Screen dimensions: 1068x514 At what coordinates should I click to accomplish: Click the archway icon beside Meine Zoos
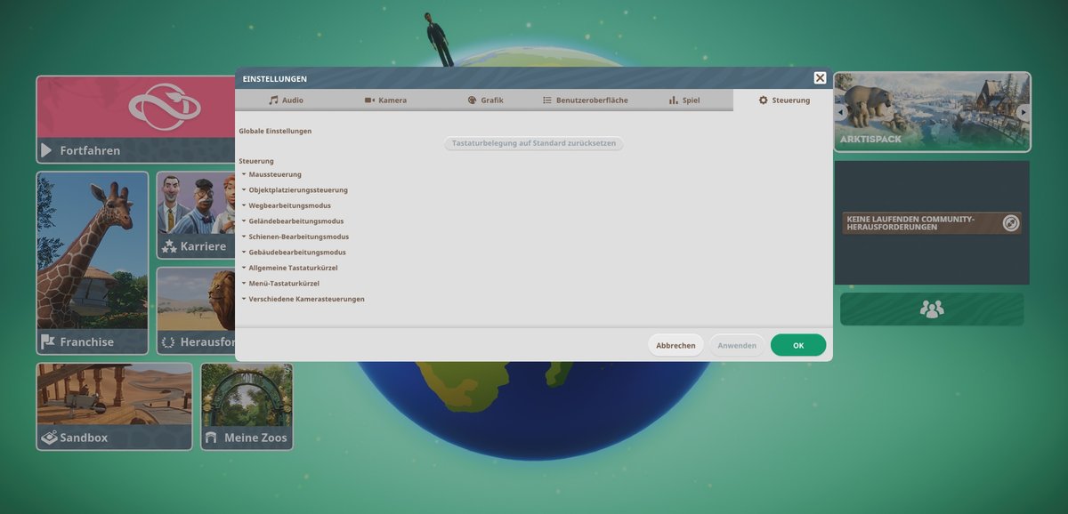coord(211,438)
